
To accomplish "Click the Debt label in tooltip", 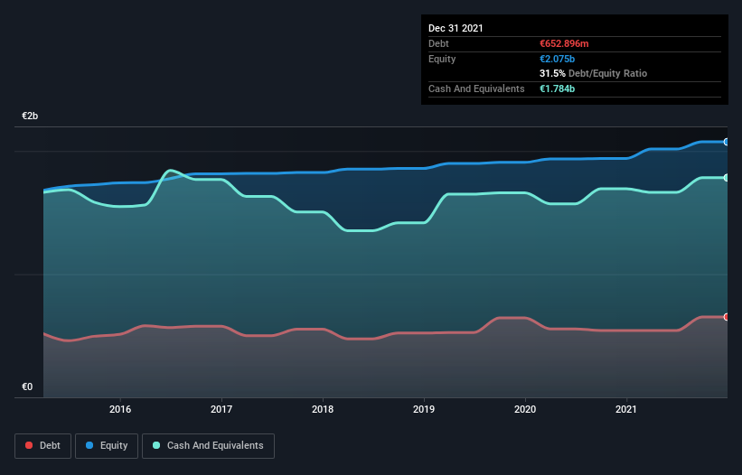I will coord(438,43).
